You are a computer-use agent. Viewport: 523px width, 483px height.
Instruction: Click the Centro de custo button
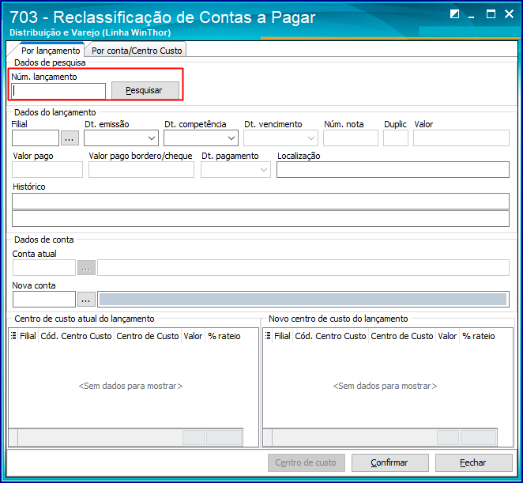coord(307,462)
